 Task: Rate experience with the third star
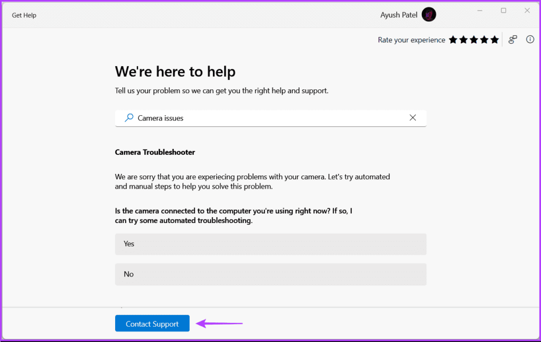[x=474, y=40]
